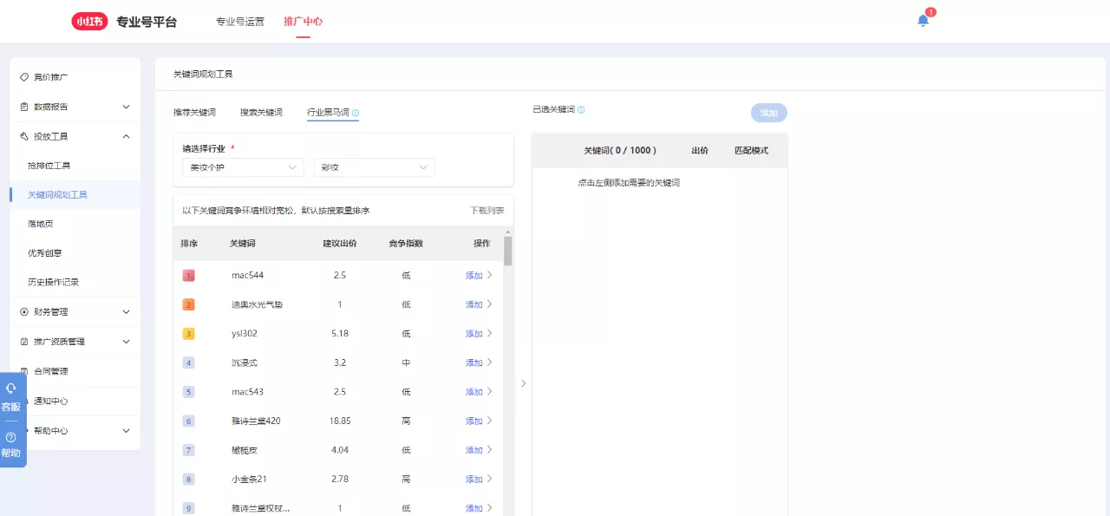Click keyword text 雅诗兰黛420

(x=256, y=421)
